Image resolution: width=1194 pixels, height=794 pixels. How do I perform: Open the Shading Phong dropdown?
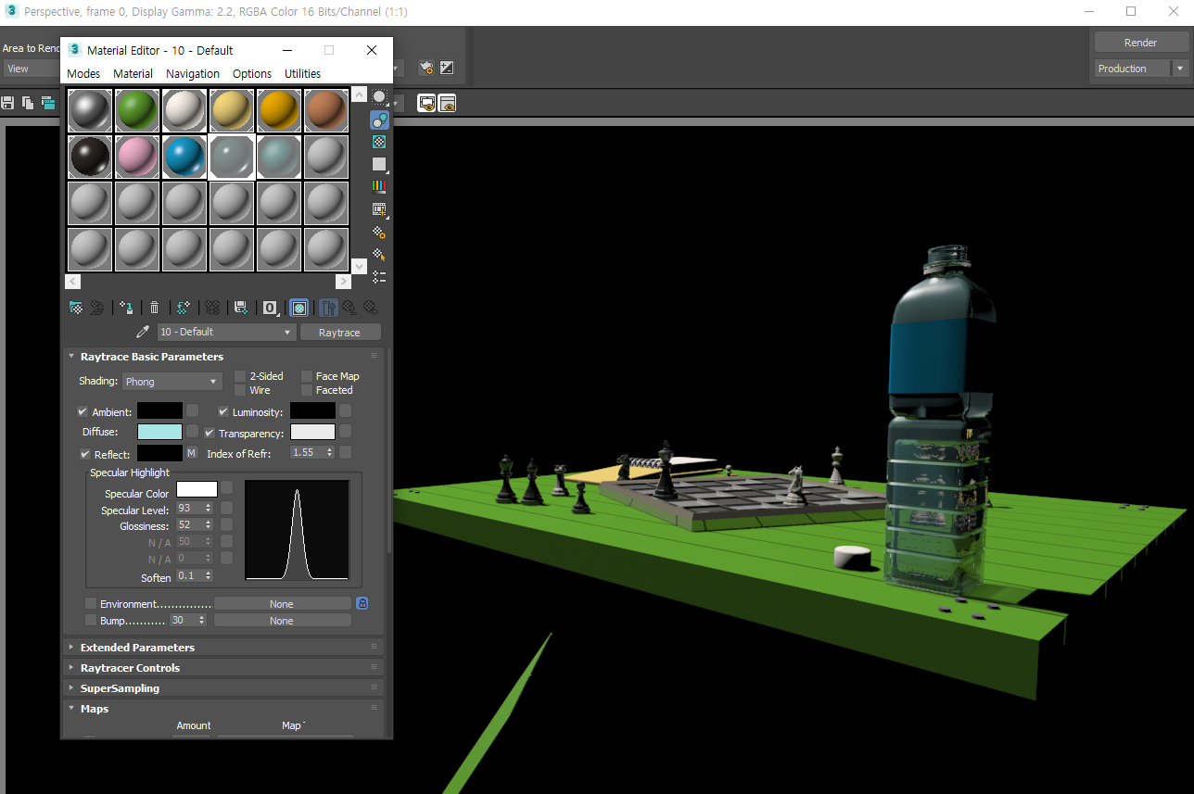(x=172, y=382)
